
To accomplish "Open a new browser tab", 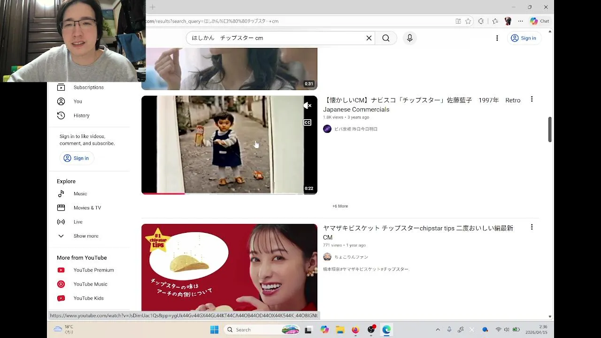I will click(x=153, y=7).
